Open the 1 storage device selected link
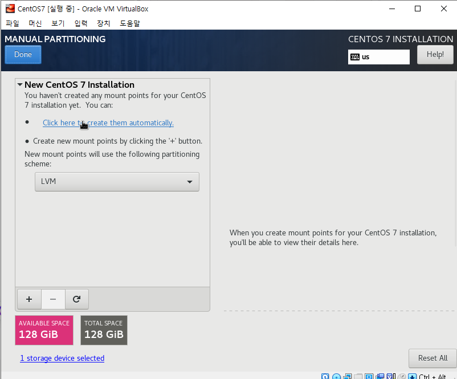Viewport: 457px width, 379px height. tap(62, 358)
